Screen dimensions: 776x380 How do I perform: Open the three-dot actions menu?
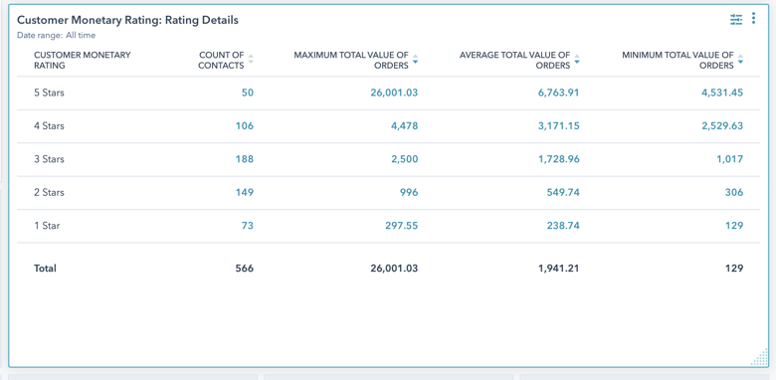point(753,18)
